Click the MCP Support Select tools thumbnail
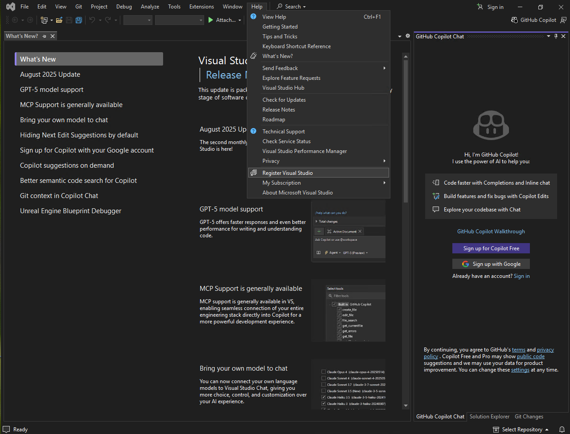The image size is (570, 434). 349,310
